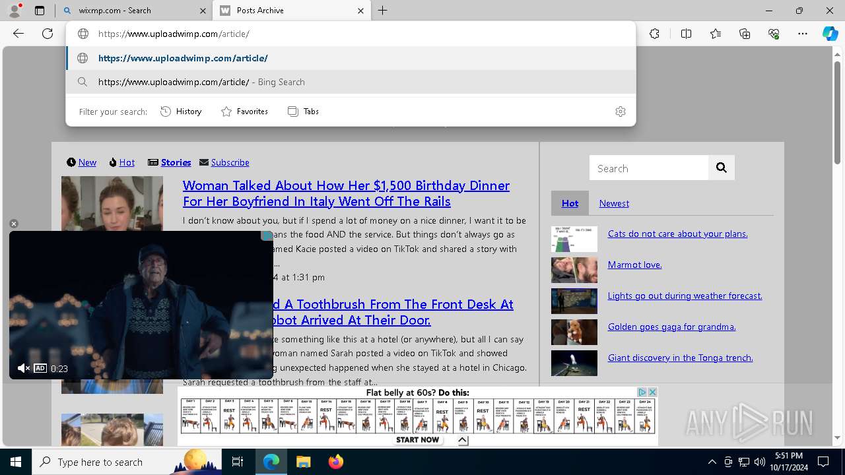
Task: Unmute the floating video ad
Action: [23, 368]
